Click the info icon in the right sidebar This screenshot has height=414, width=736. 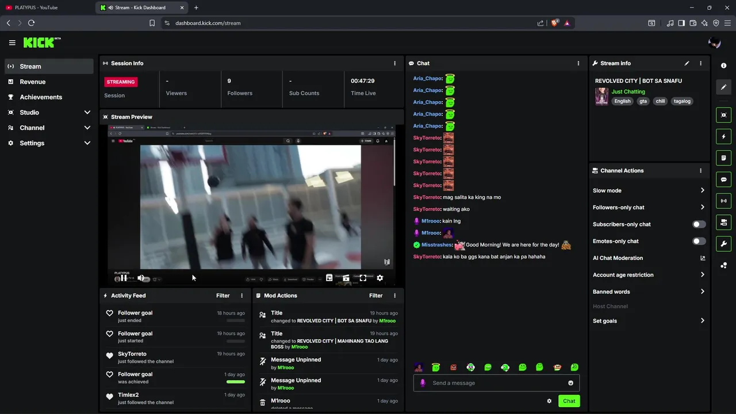pyautogui.click(x=724, y=66)
